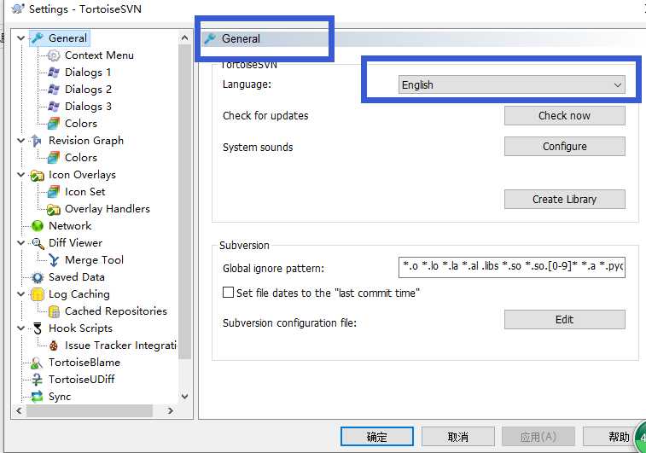The height and width of the screenshot is (453, 646).
Task: Click the TortoiseUDiff icon
Action: [x=37, y=380]
